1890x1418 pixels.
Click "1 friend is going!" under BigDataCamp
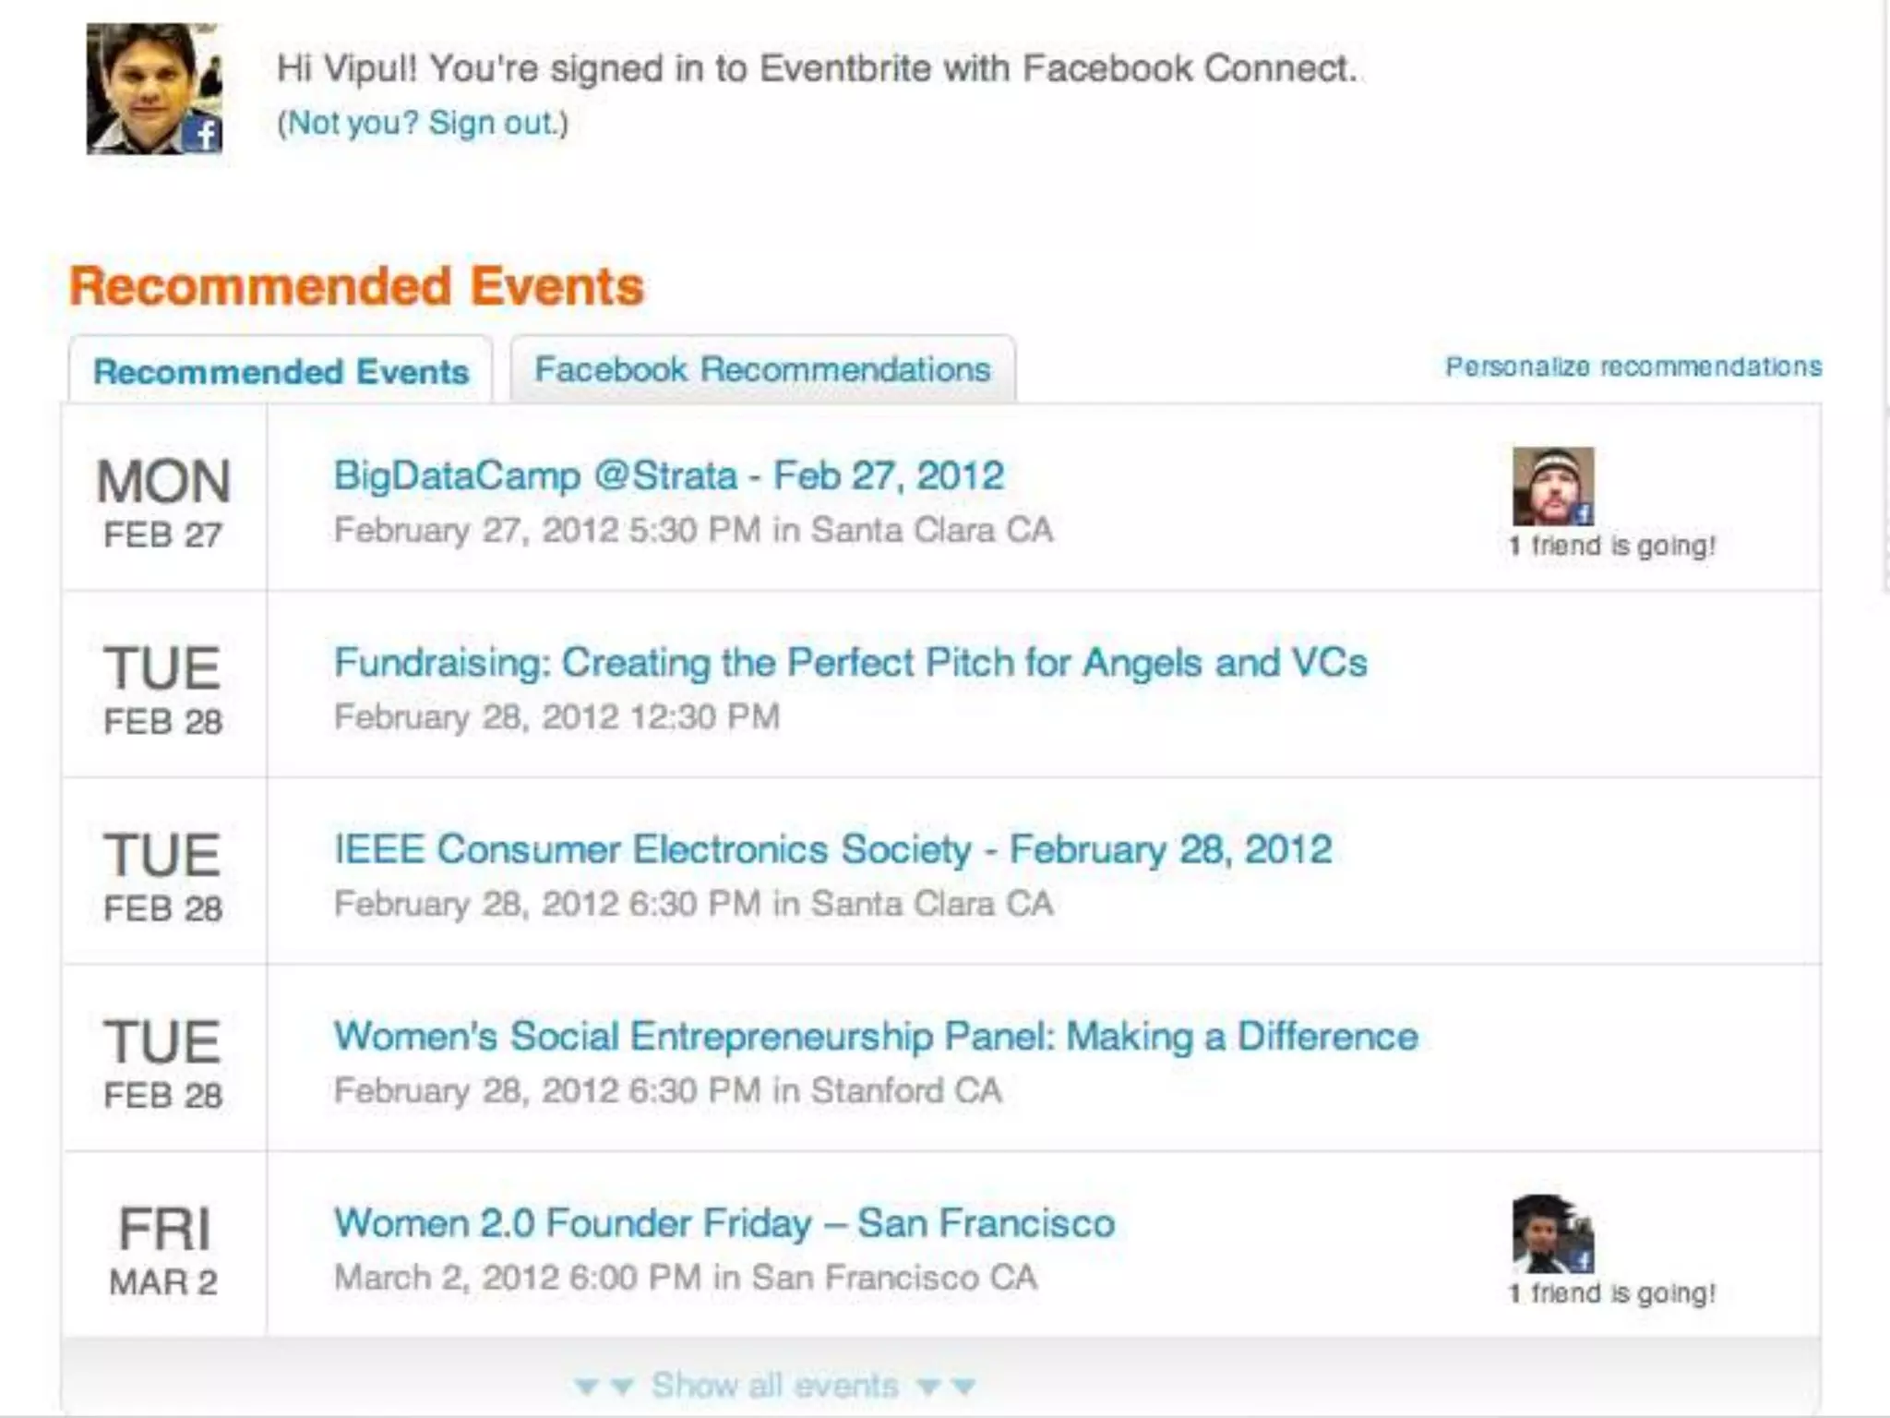point(1611,546)
